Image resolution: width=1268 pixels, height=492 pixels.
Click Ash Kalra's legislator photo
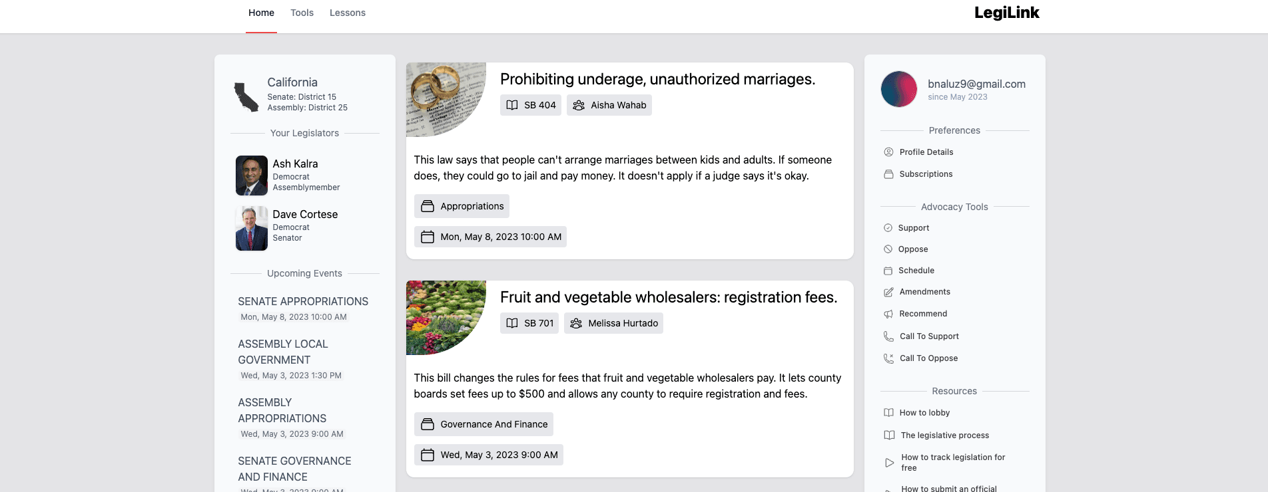click(252, 176)
